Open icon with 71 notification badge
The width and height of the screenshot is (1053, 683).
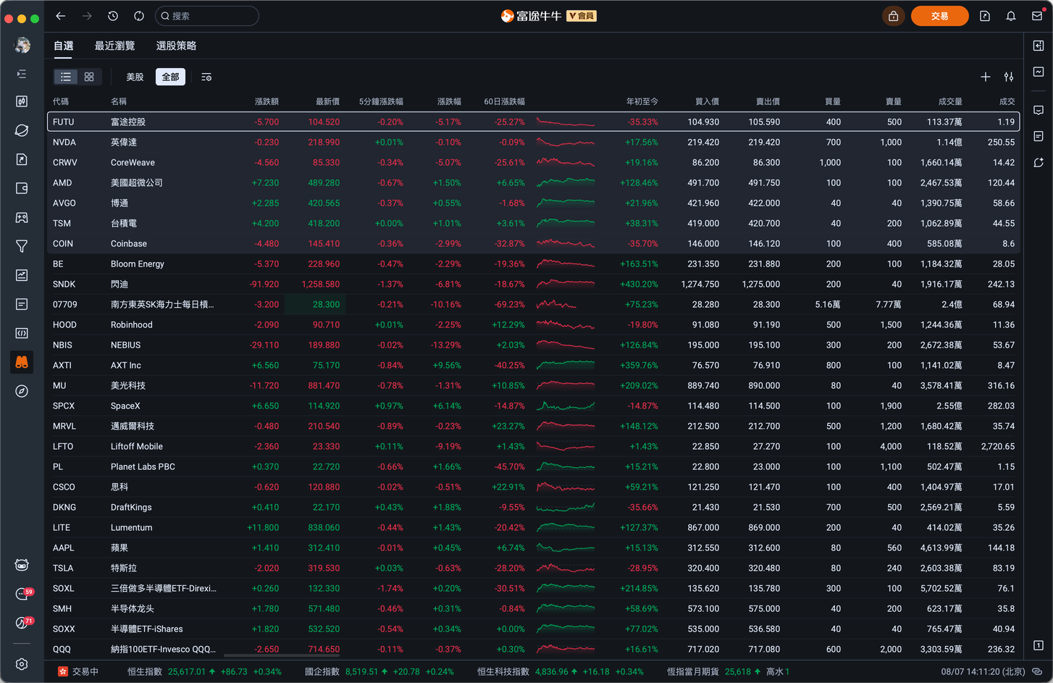[23, 623]
